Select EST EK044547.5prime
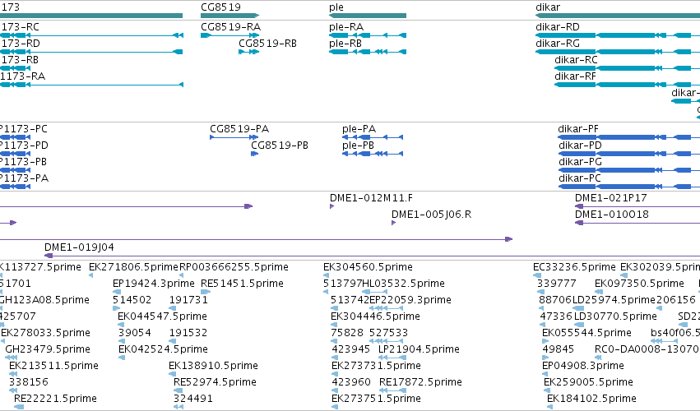 point(162,316)
